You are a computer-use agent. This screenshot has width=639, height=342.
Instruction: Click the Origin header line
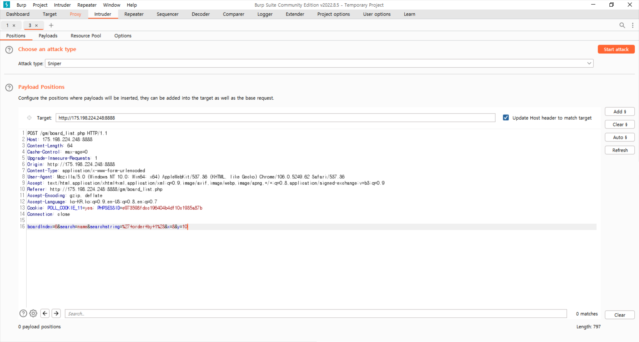[x=71, y=164]
